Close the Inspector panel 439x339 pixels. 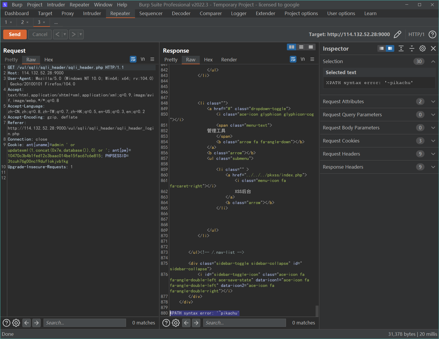click(433, 49)
